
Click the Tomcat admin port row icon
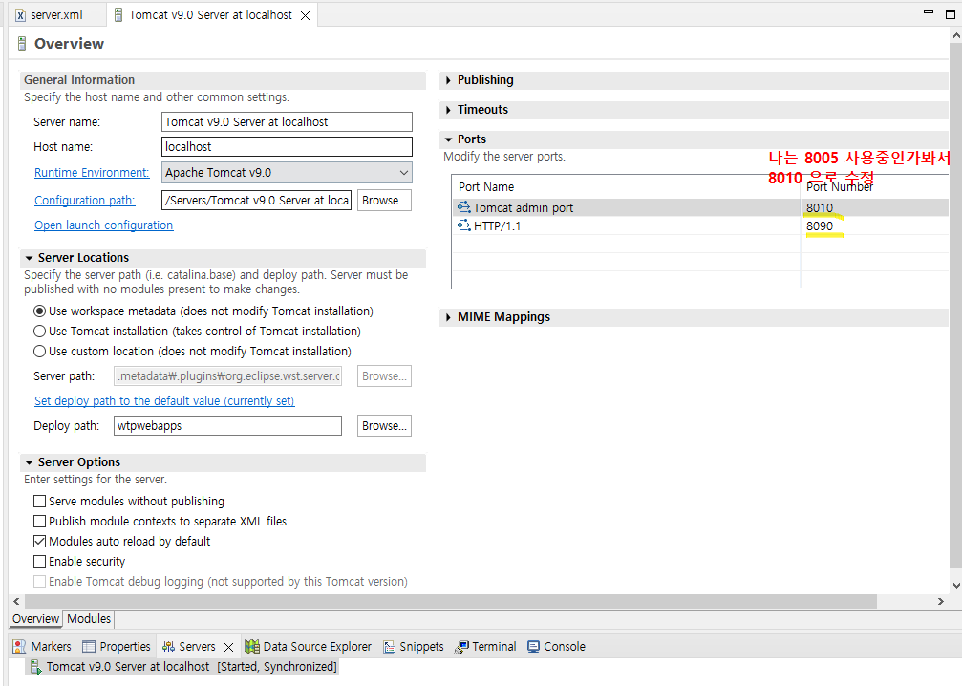(x=464, y=207)
